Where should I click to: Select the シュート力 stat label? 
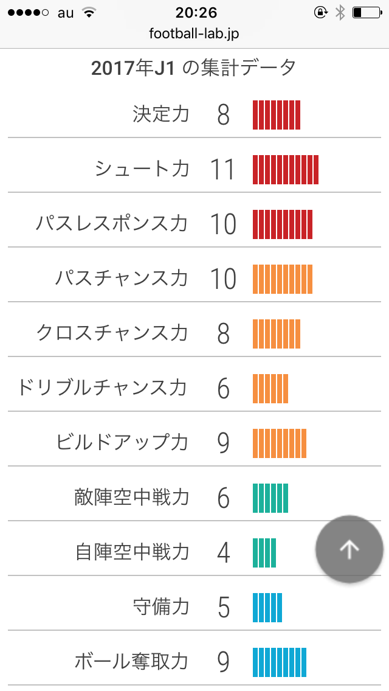click(x=142, y=168)
